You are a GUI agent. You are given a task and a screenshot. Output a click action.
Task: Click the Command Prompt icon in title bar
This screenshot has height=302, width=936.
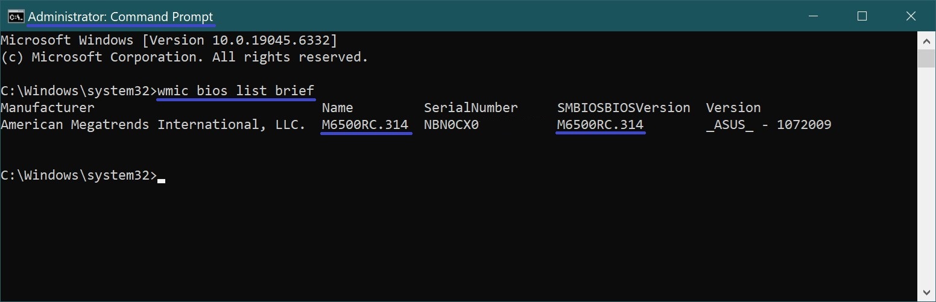[x=15, y=16]
